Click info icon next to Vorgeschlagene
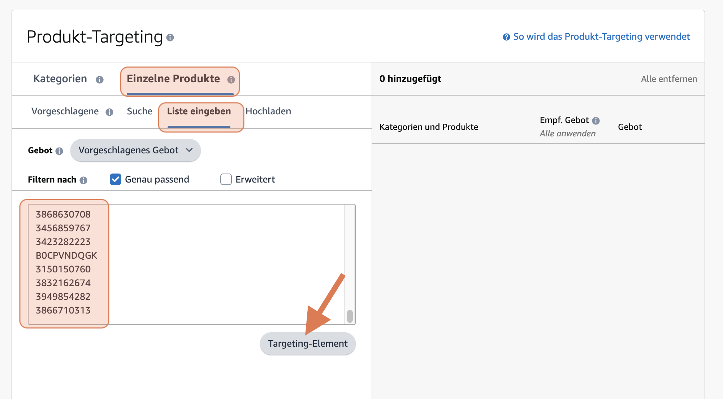Screen dimensions: 723x399 point(110,112)
